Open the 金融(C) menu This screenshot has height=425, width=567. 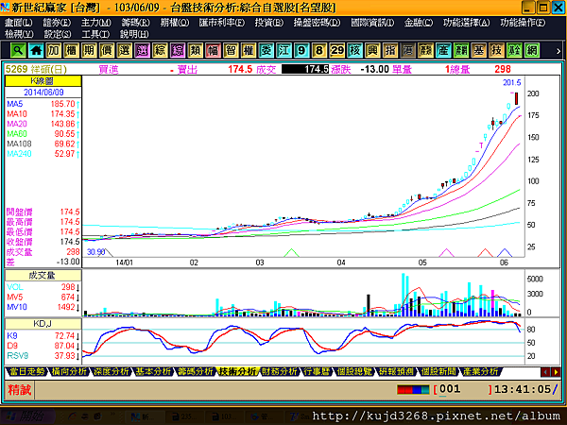tap(419, 23)
